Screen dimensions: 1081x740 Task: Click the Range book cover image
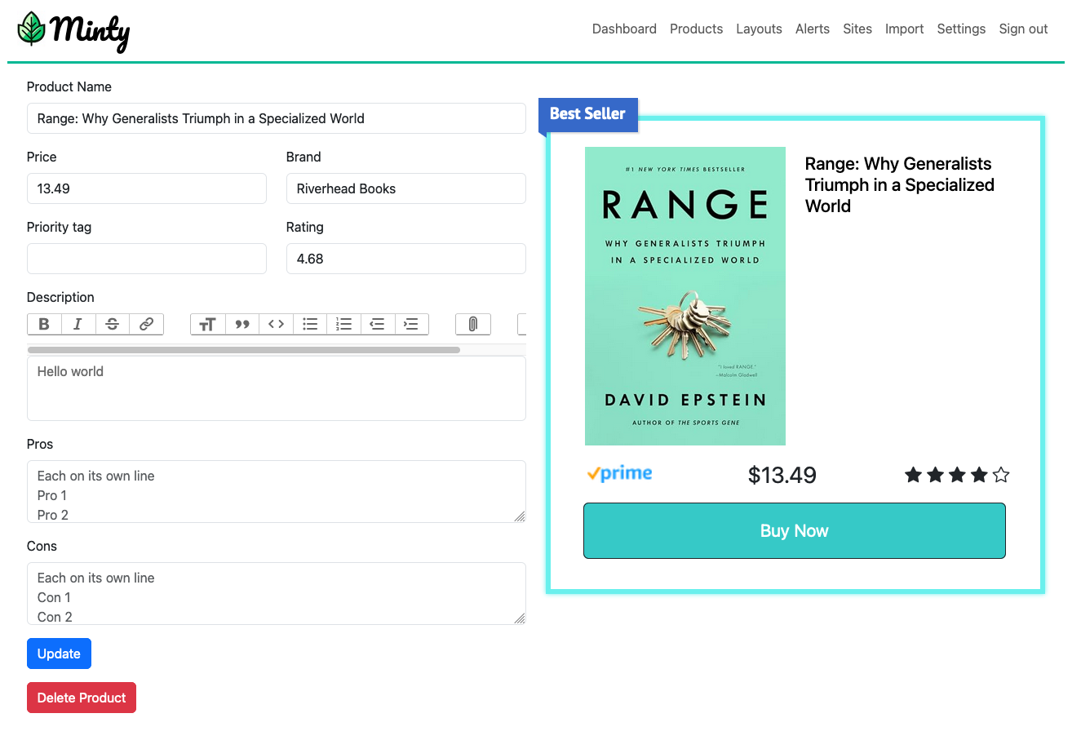685,296
